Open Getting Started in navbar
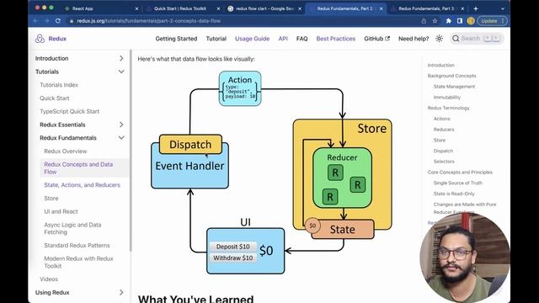Viewport: 539px width, 303px height. [176, 39]
